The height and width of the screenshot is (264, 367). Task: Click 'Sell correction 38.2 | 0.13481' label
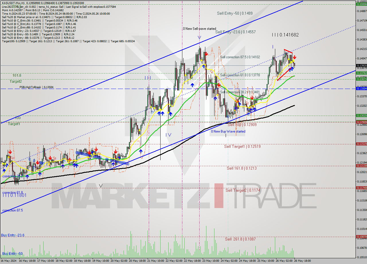coord(240,92)
